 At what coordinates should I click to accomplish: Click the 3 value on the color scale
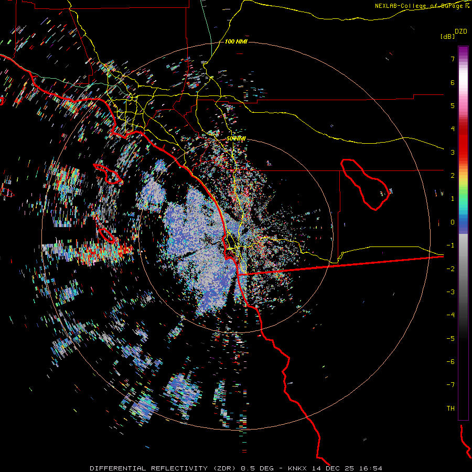453,152
